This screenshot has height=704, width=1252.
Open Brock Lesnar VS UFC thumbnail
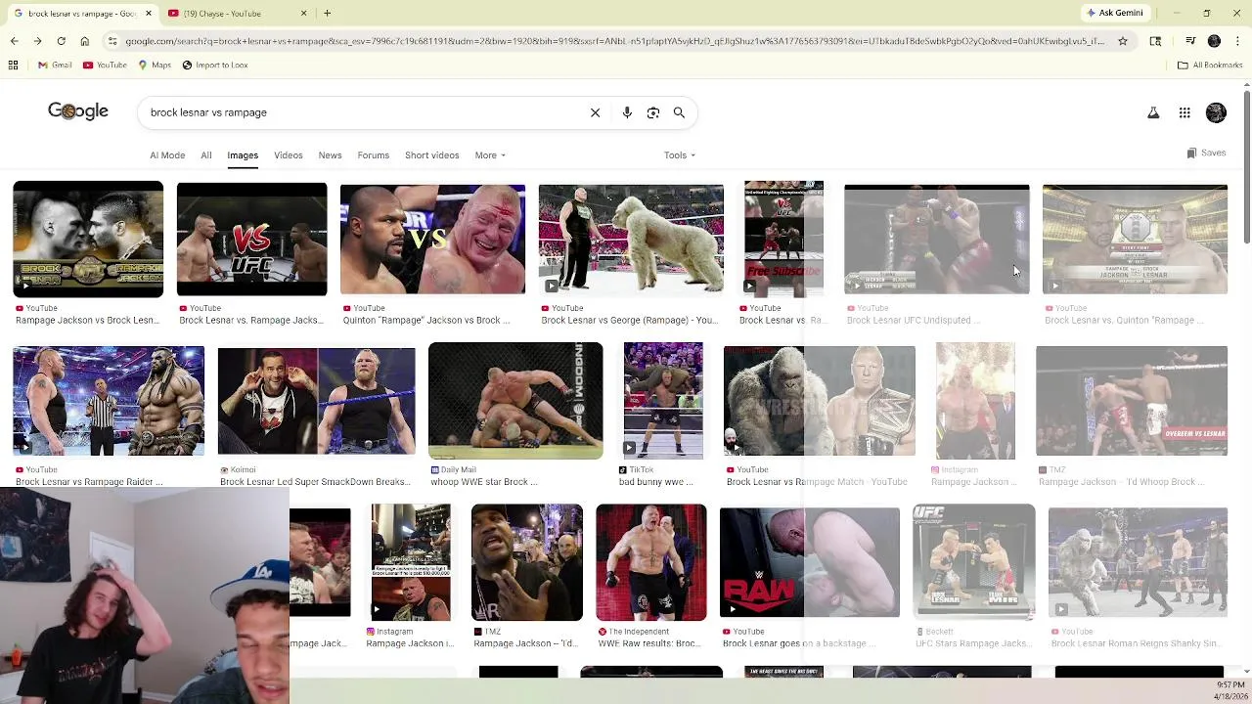pos(251,239)
